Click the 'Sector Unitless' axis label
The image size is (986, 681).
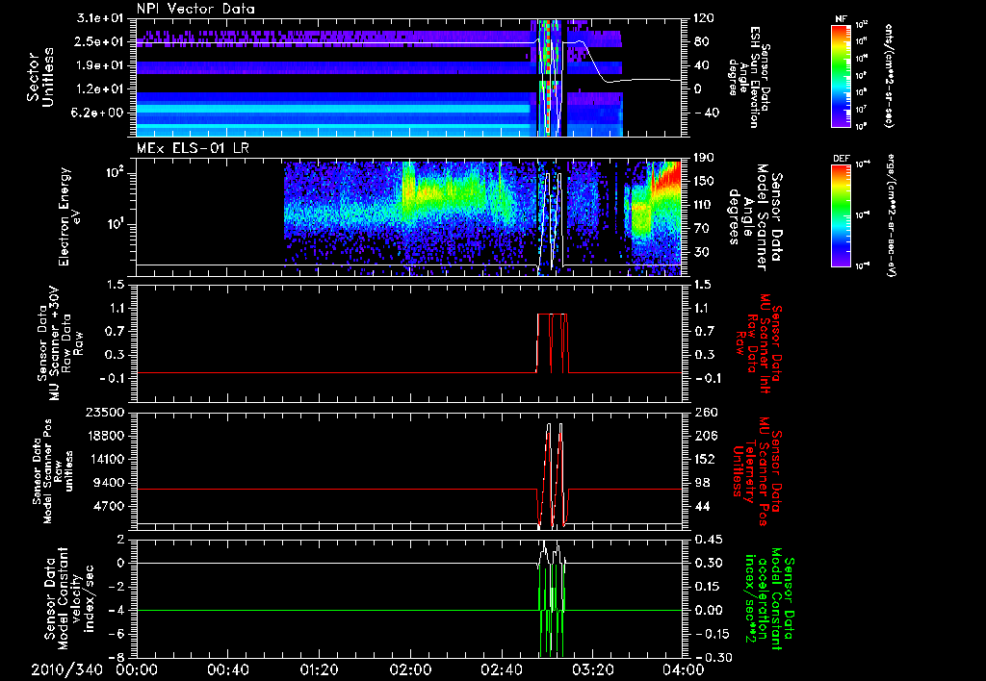point(40,77)
